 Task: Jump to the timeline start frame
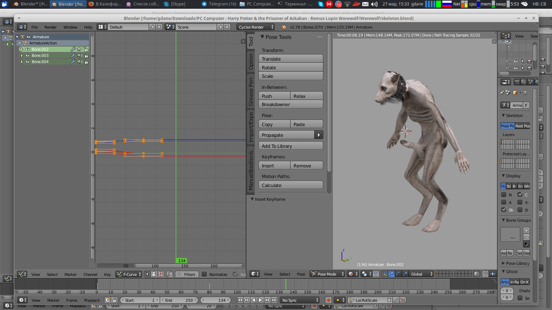pyautogui.click(x=240, y=300)
